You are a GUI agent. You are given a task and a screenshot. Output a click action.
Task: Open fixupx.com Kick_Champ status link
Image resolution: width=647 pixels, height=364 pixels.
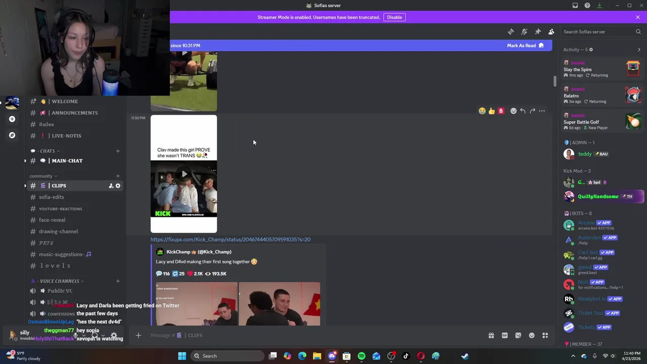click(x=230, y=240)
